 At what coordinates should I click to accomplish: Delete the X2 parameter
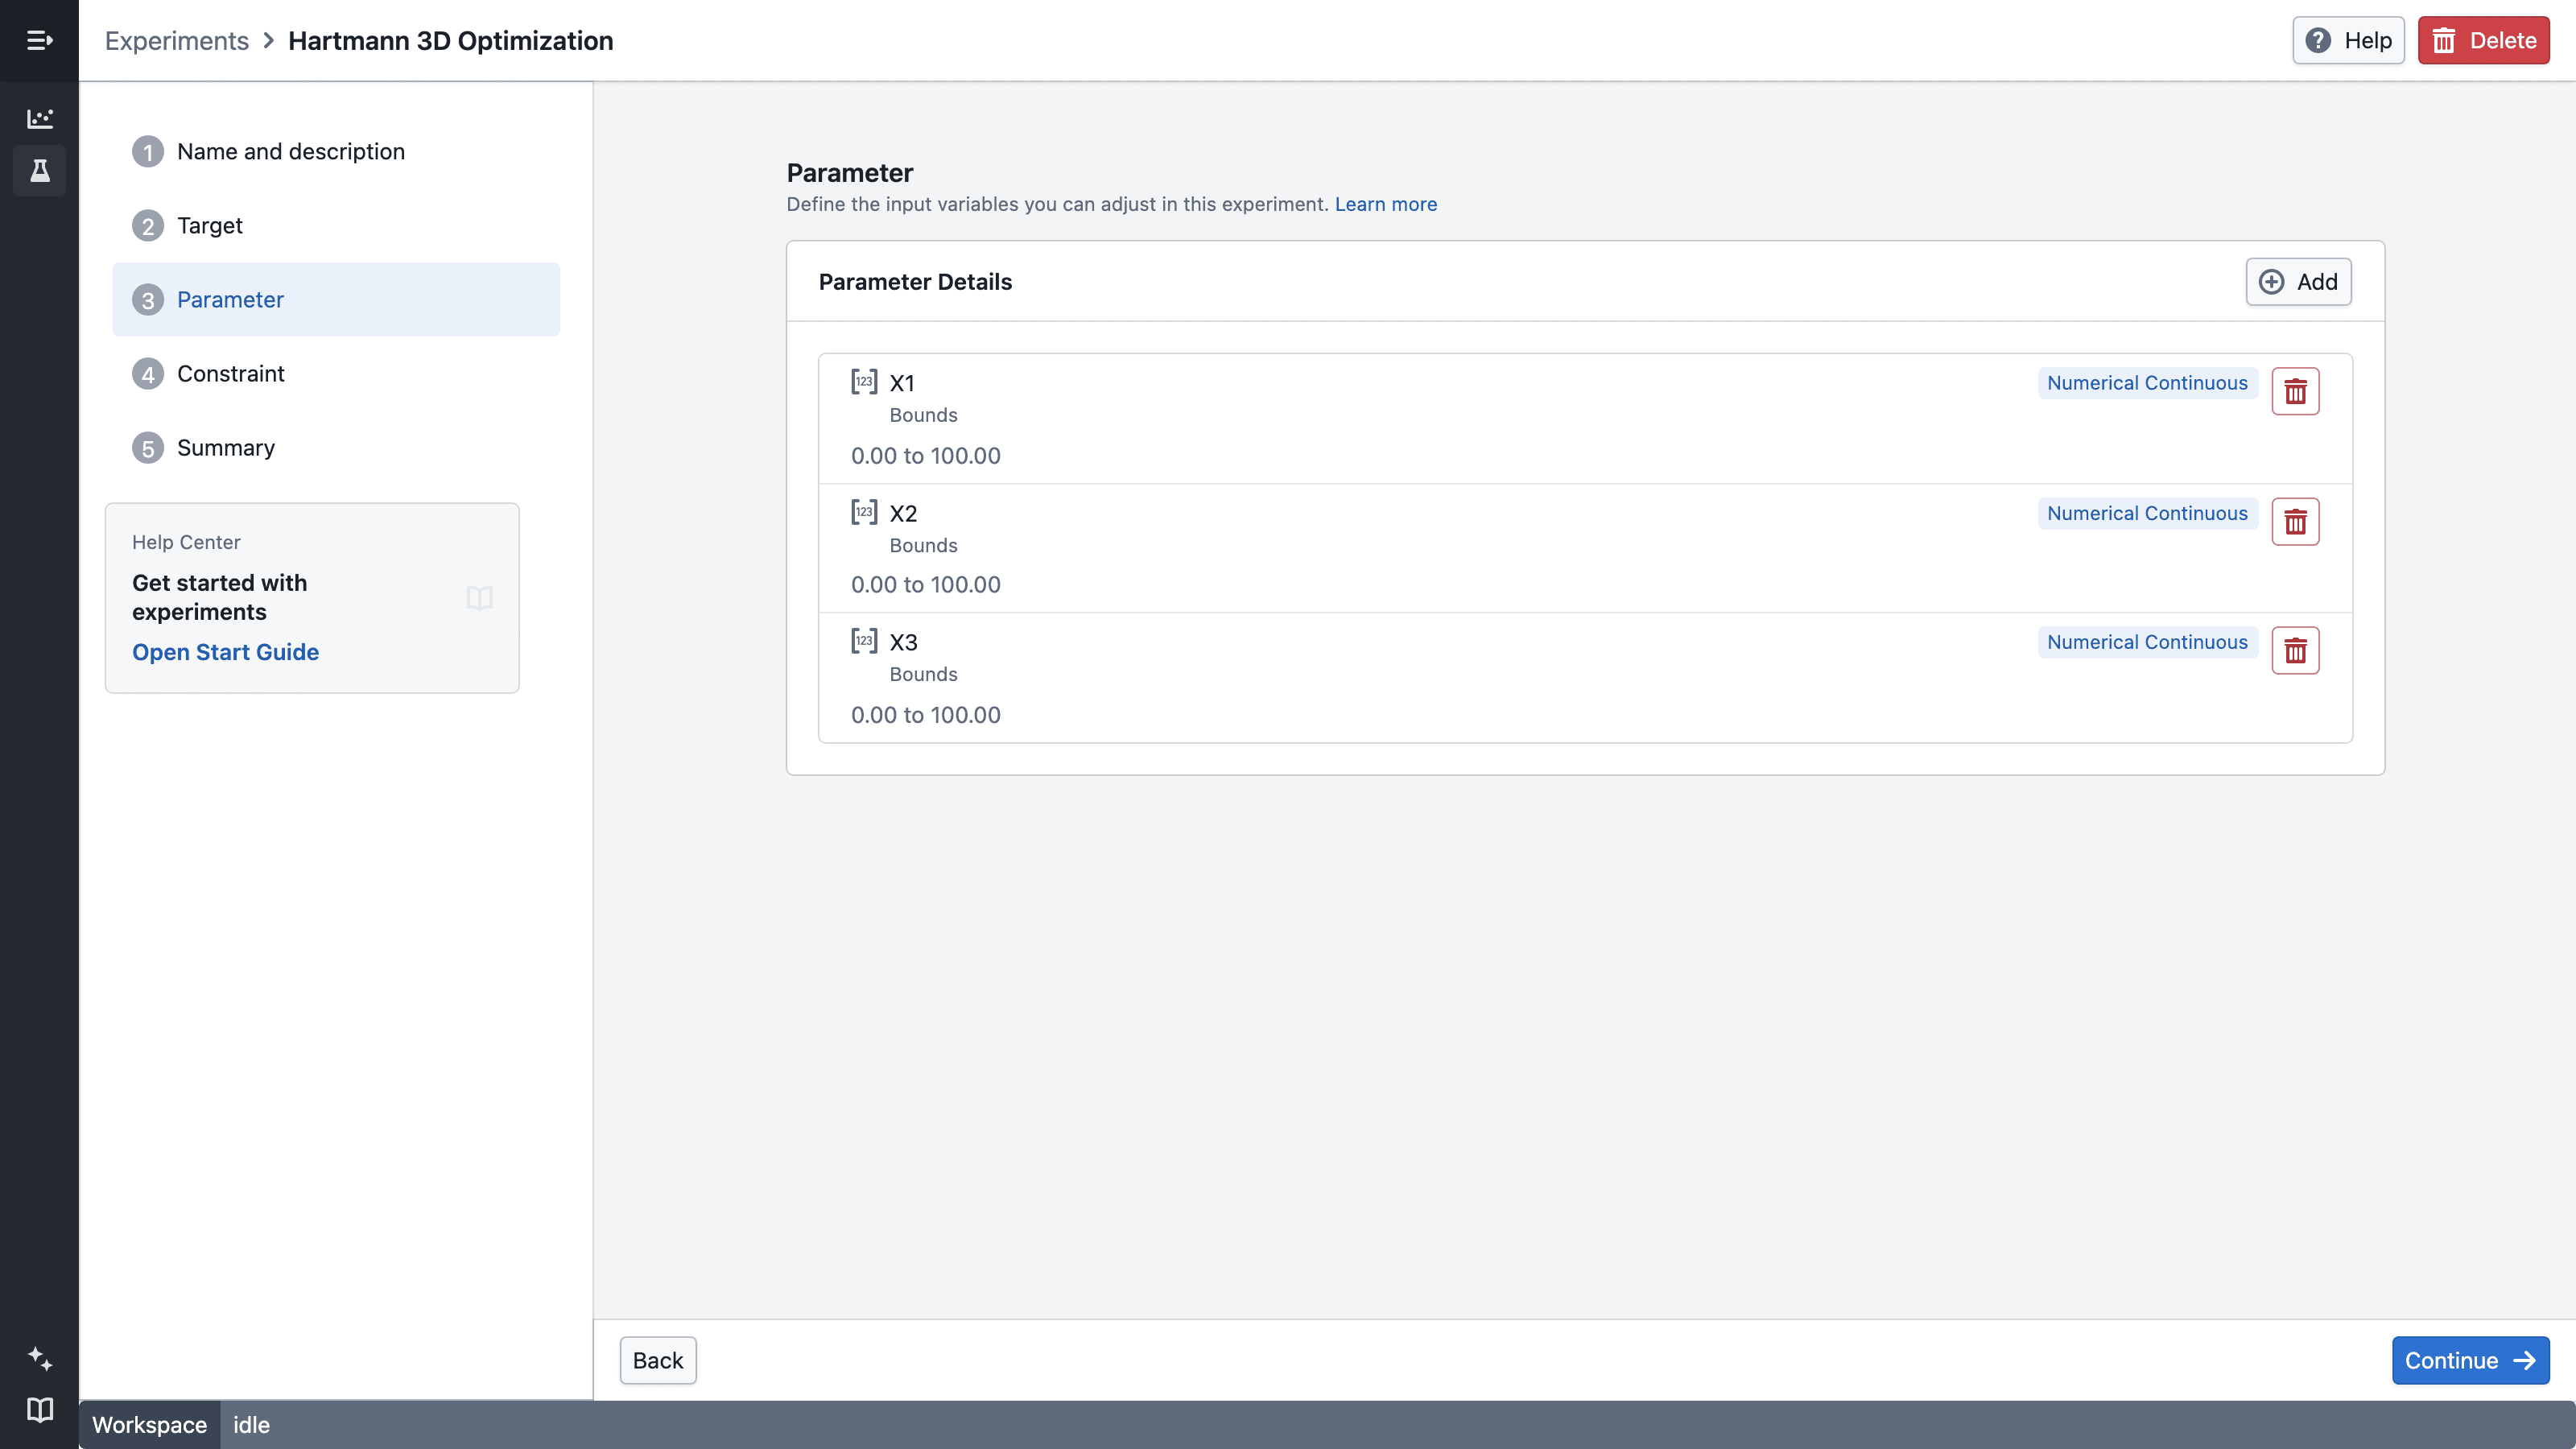tap(2295, 521)
